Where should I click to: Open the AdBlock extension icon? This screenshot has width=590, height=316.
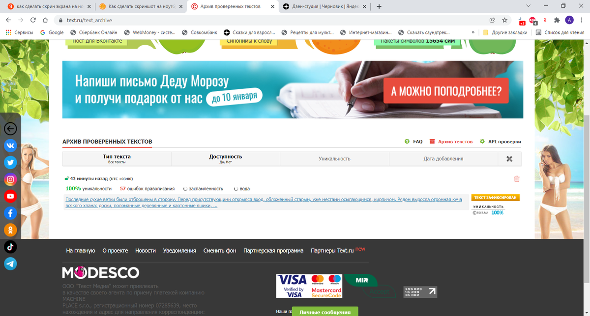tap(532, 20)
